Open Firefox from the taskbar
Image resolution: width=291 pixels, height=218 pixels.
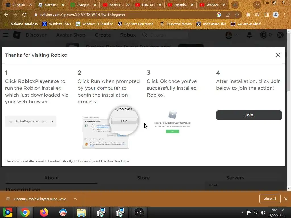(x=44, y=212)
